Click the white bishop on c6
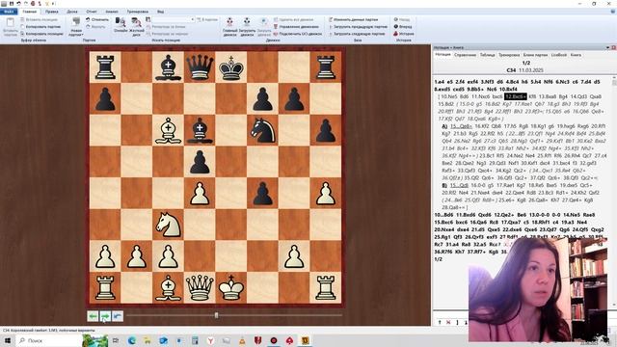The image size is (617, 347). coord(168,130)
